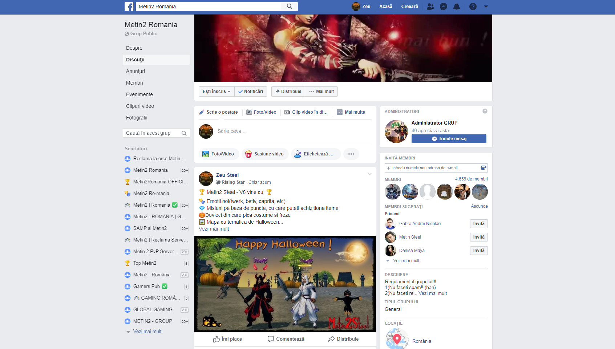The width and height of the screenshot is (615, 349).
Task: Open the three-dots composer options pill
Action: pos(351,154)
